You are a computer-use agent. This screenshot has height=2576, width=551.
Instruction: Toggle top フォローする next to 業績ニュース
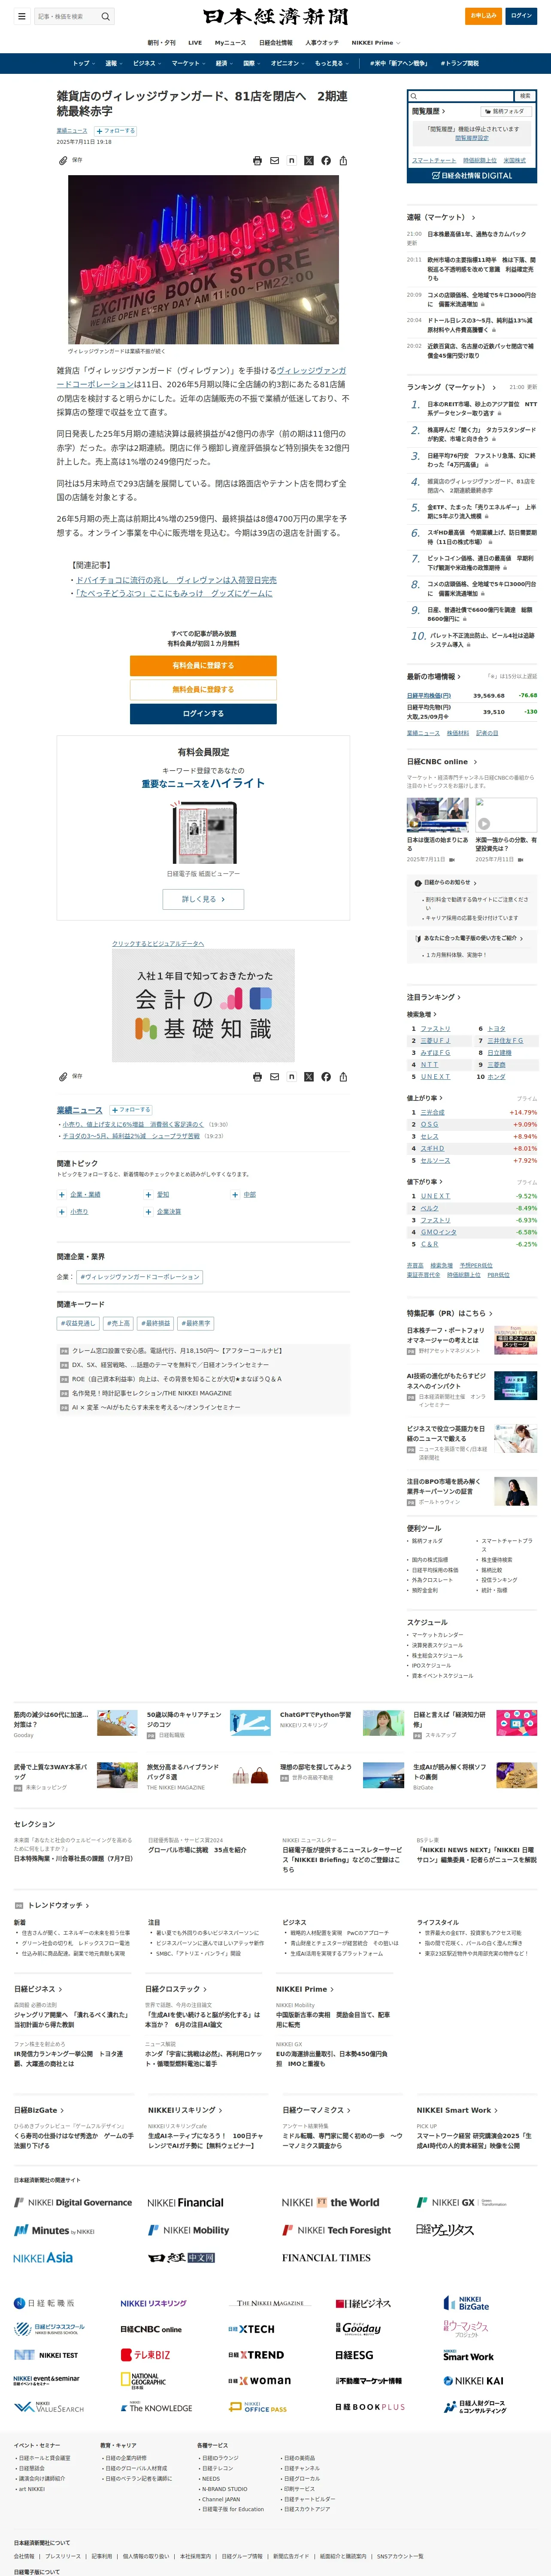pyautogui.click(x=114, y=131)
